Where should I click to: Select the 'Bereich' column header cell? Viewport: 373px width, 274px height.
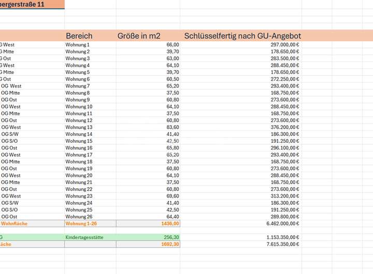coord(79,36)
